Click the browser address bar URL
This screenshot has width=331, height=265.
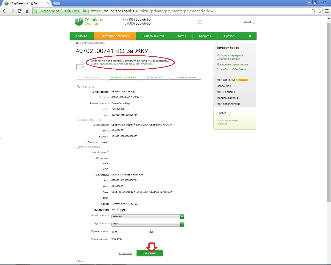pos(152,11)
